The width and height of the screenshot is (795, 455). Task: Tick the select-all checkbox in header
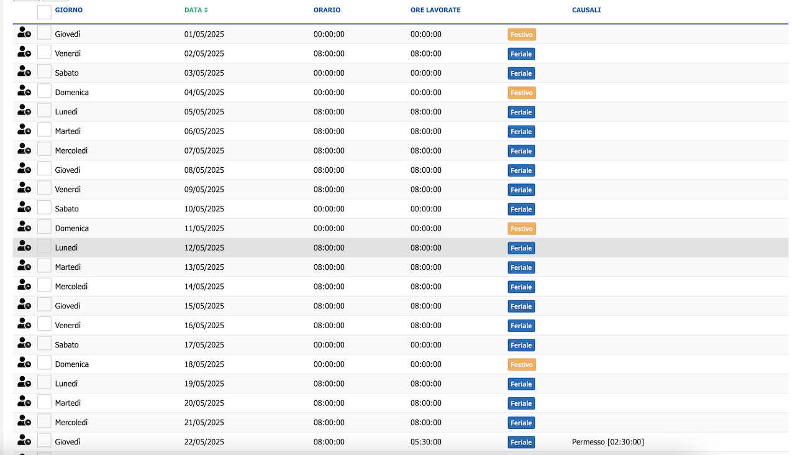pyautogui.click(x=44, y=12)
